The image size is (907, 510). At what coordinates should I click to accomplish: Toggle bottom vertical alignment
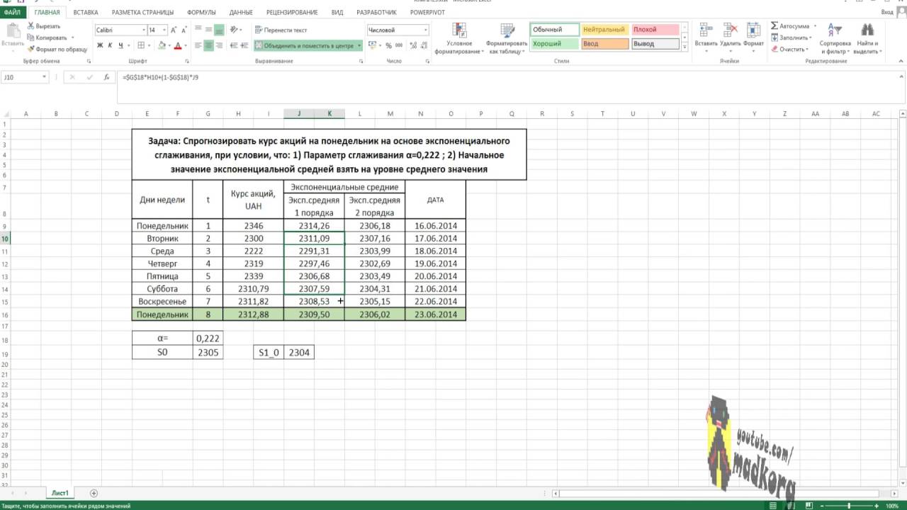[x=220, y=30]
